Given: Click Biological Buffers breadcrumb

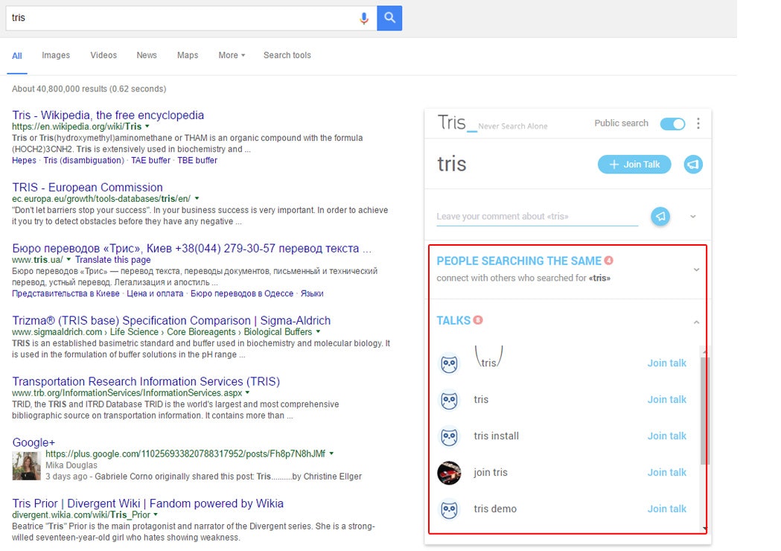Looking at the screenshot, I should (278, 332).
